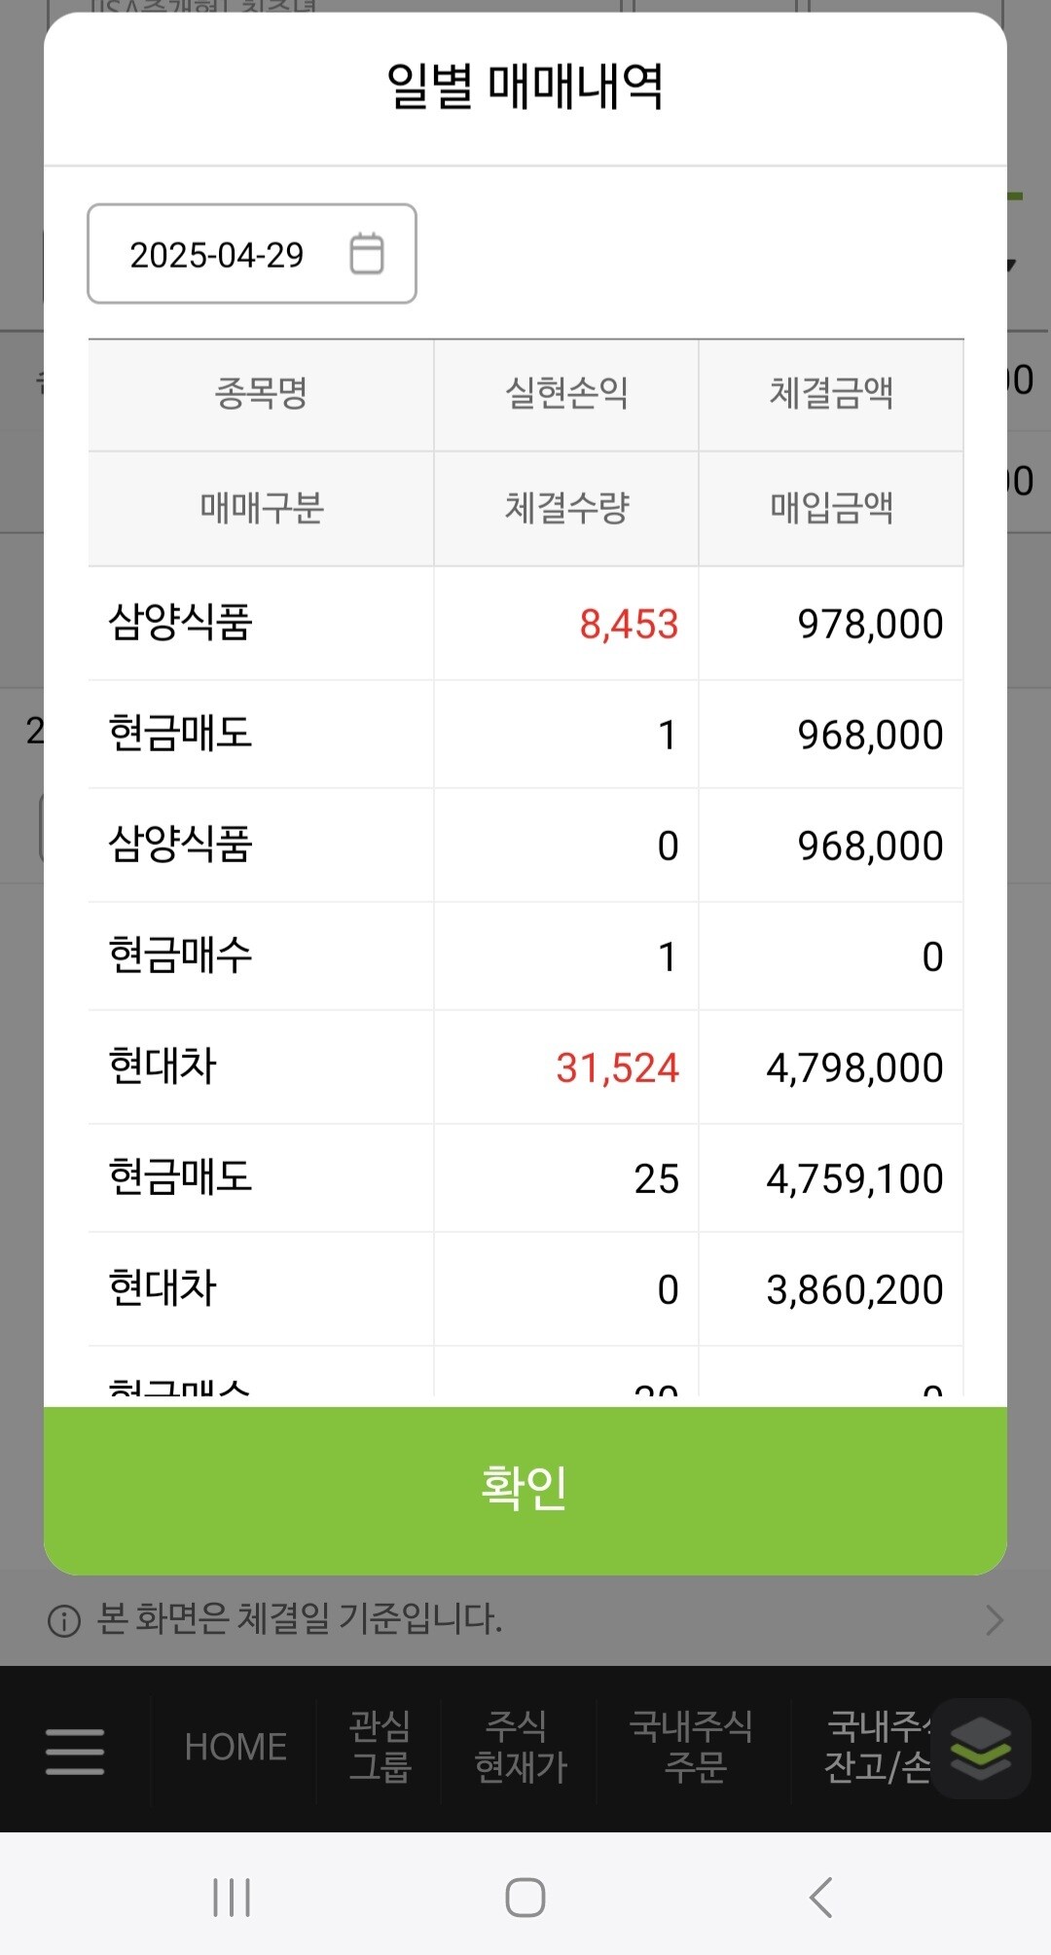Image resolution: width=1051 pixels, height=1955 pixels.
Task: Open the 국내주식 주문 tab
Action: pos(692,1747)
